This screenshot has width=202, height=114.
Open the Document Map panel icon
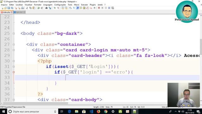pos(84,8)
